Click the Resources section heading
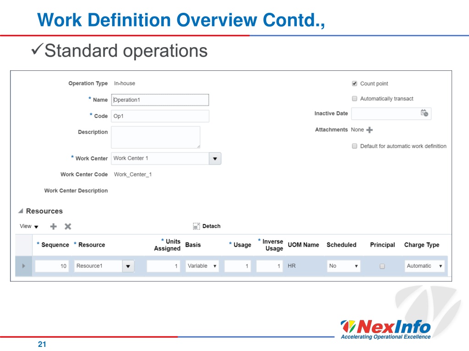 [x=44, y=211]
